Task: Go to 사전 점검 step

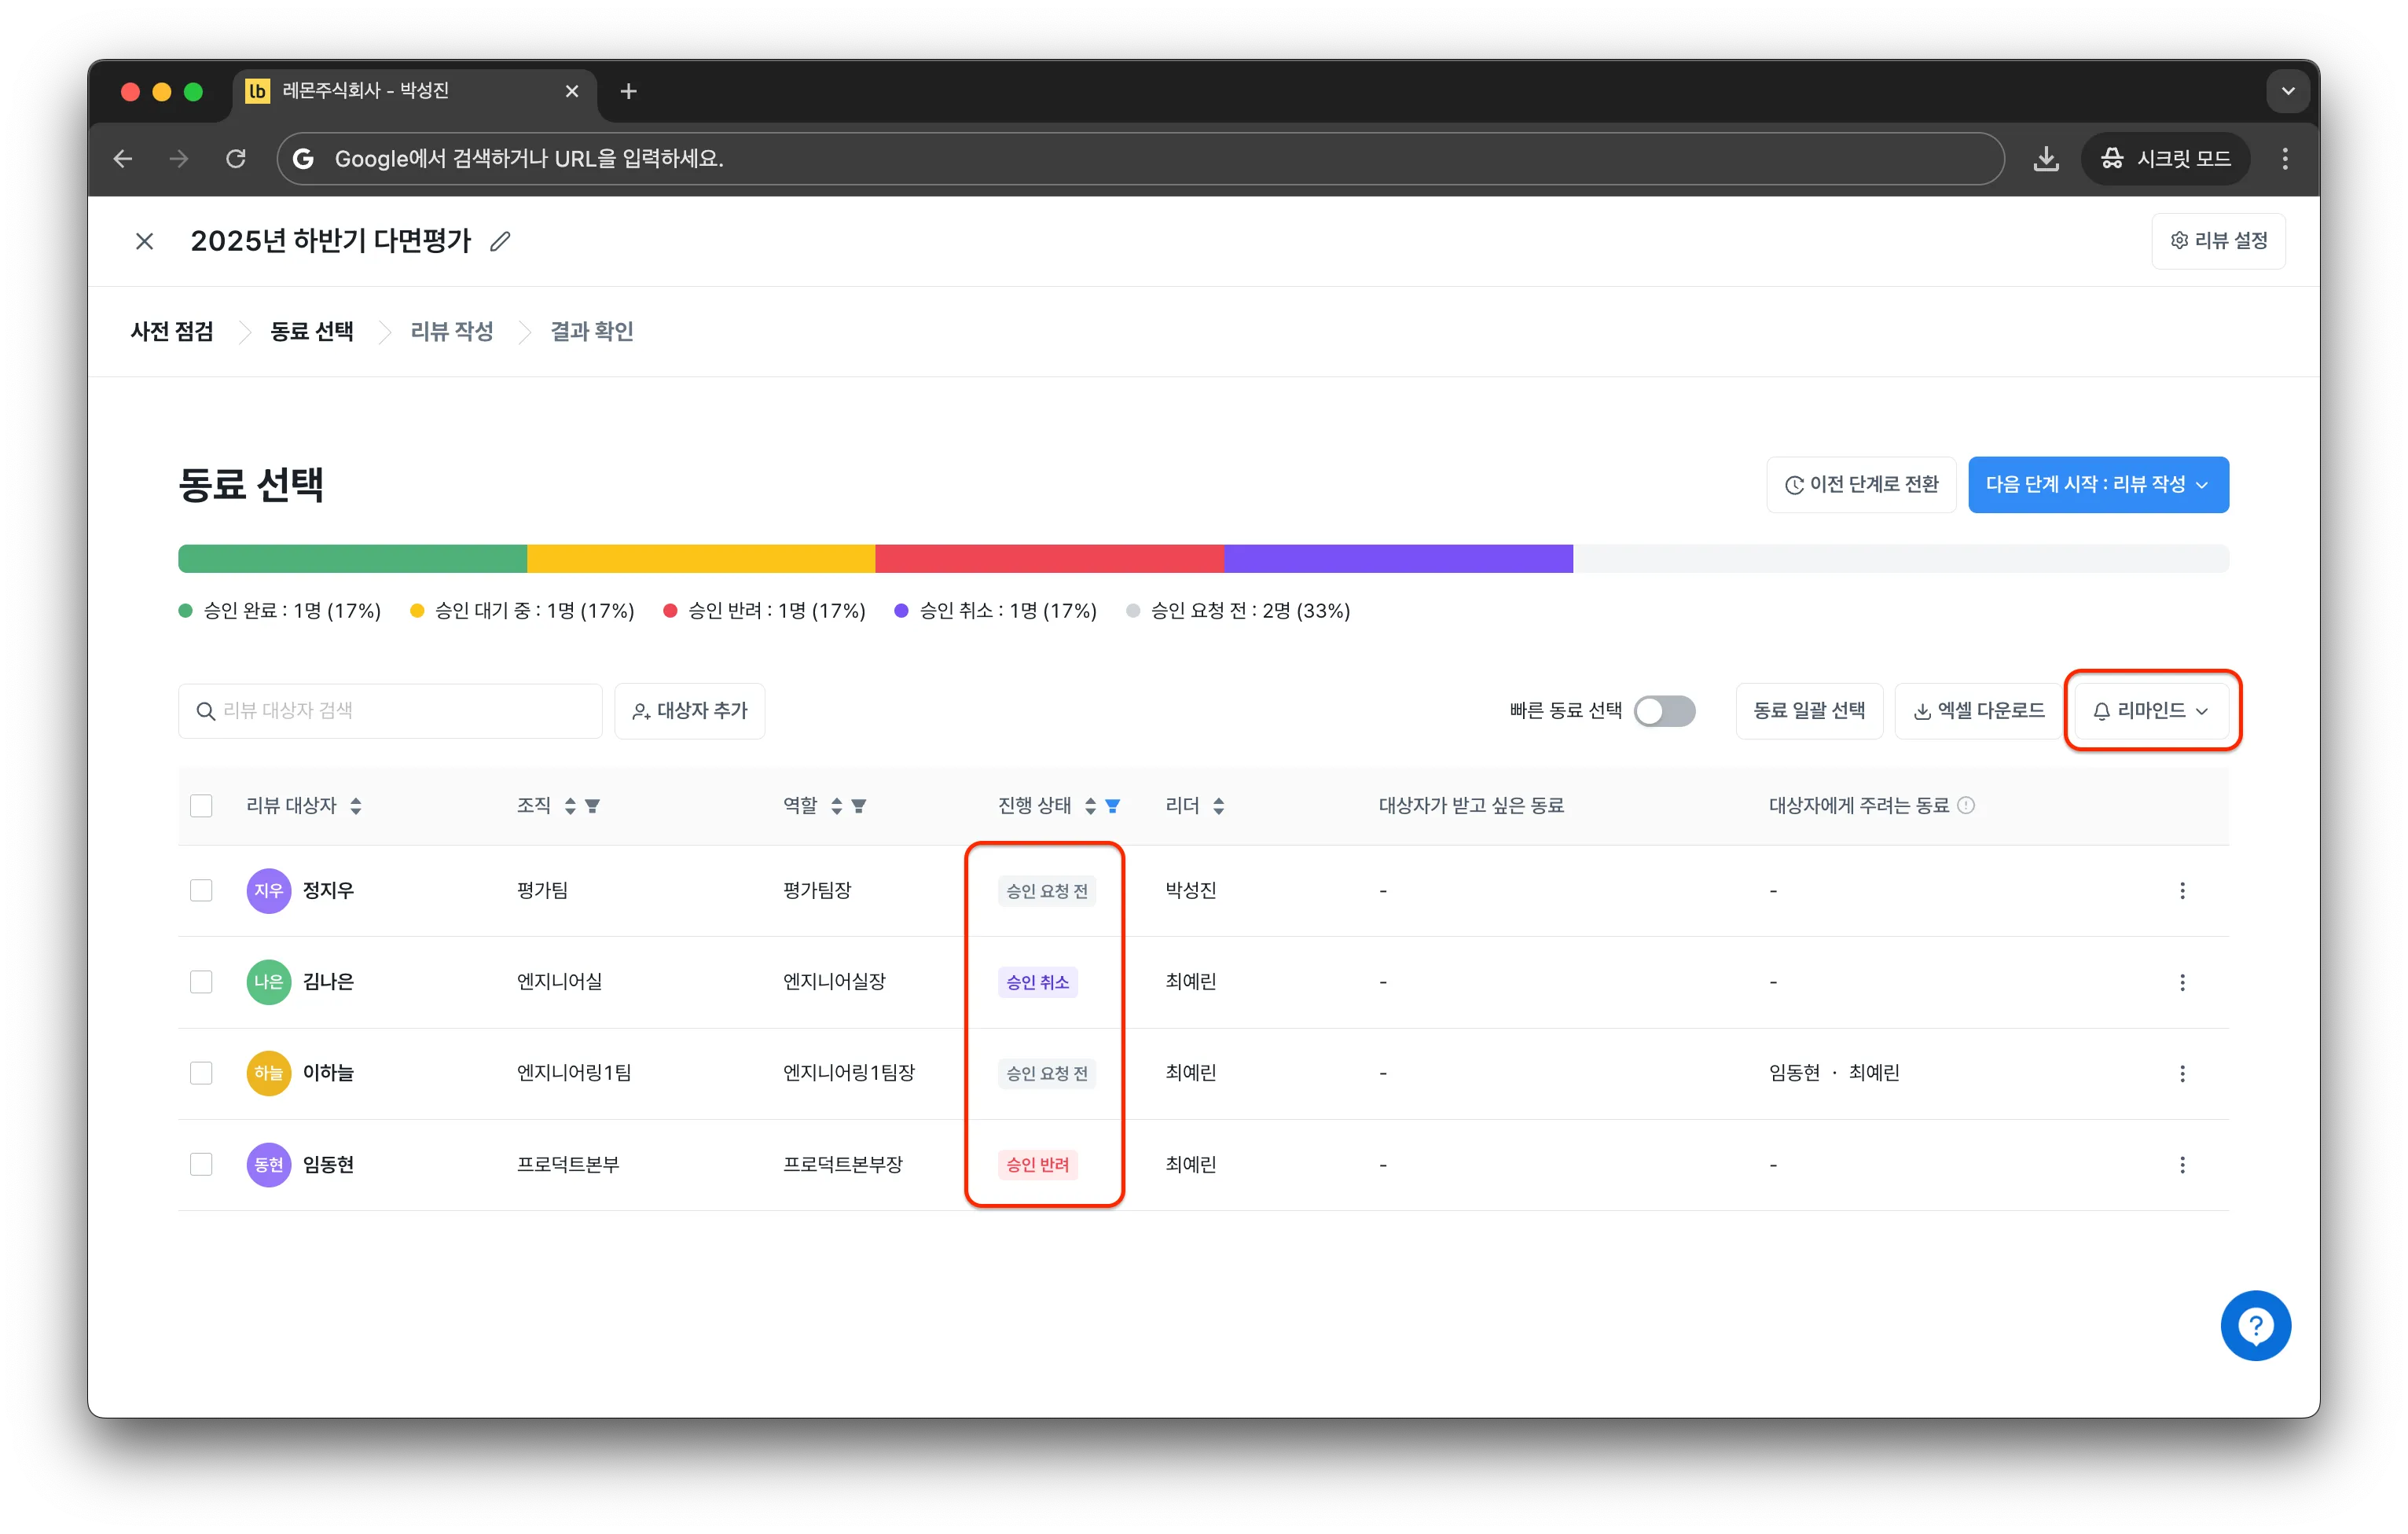Action: pos(172,331)
